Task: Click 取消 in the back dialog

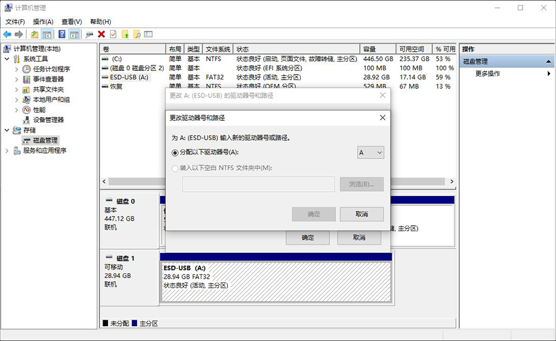Action: click(x=359, y=237)
